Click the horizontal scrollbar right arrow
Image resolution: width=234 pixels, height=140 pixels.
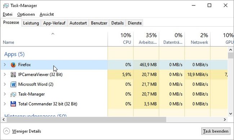tap(225, 120)
